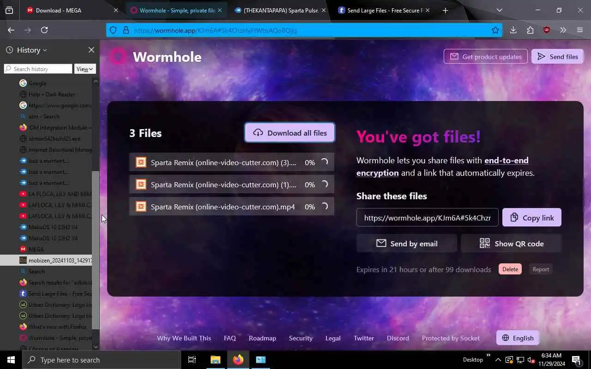This screenshot has width=591, height=369.
Task: Click the Report button
Action: [541, 269]
